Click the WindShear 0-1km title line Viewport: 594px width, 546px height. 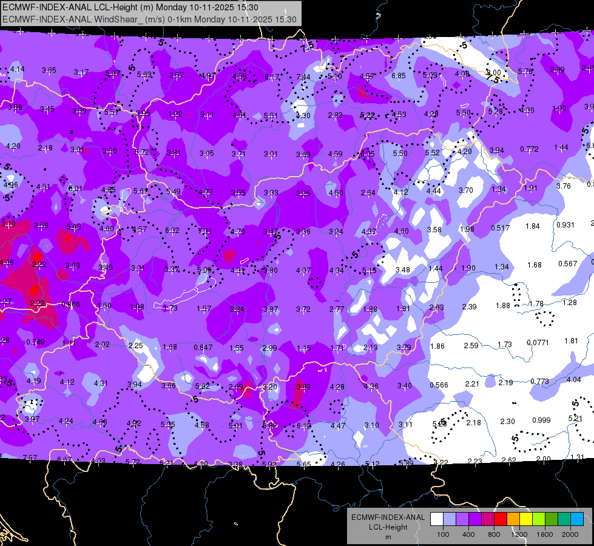pyautogui.click(x=149, y=19)
